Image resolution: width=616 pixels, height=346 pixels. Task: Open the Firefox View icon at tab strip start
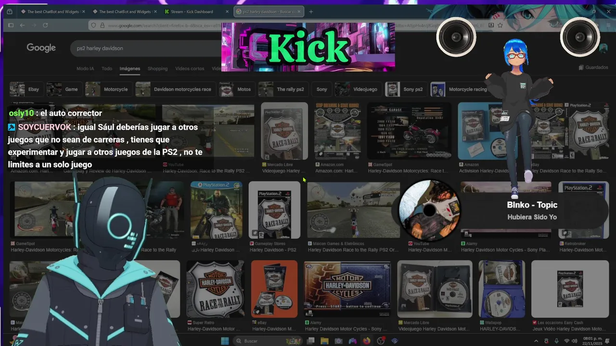(9, 12)
